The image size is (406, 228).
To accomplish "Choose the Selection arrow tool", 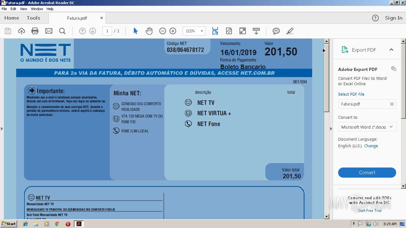I will [x=135, y=31].
